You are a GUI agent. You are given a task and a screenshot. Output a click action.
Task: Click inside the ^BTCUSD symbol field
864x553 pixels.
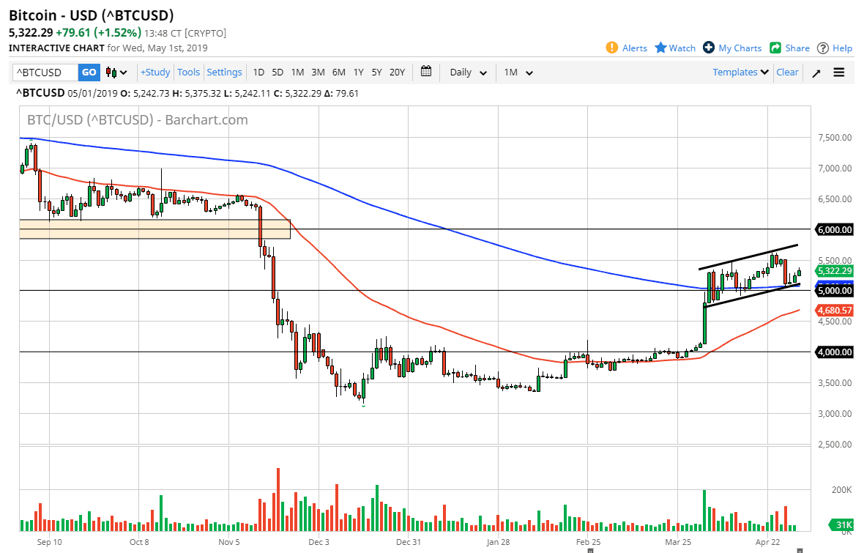click(44, 72)
